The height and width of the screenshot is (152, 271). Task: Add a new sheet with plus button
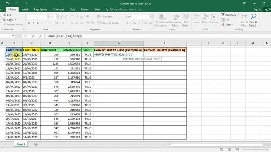click(x=36, y=144)
